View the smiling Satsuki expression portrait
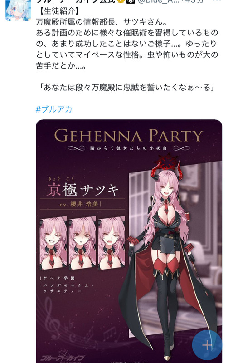Viewport: 228px width, 363px height. click(x=53, y=243)
